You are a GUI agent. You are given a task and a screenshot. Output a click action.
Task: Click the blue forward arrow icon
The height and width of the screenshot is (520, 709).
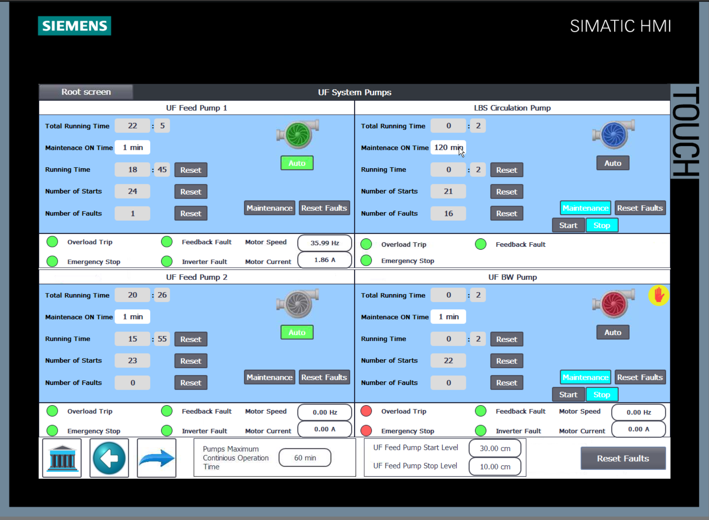(x=157, y=458)
